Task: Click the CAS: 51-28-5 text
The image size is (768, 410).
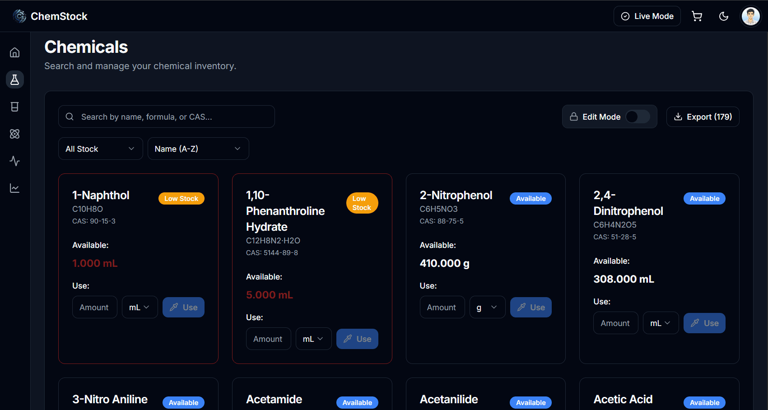Action: pos(614,237)
